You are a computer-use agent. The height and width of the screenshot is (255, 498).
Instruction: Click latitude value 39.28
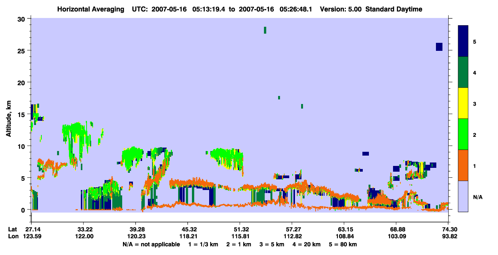[x=135, y=229]
